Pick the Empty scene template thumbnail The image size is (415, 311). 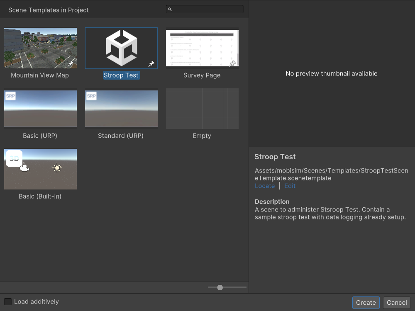(202, 108)
